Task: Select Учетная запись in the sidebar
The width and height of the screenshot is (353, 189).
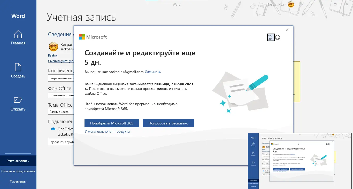Action: pos(18,161)
